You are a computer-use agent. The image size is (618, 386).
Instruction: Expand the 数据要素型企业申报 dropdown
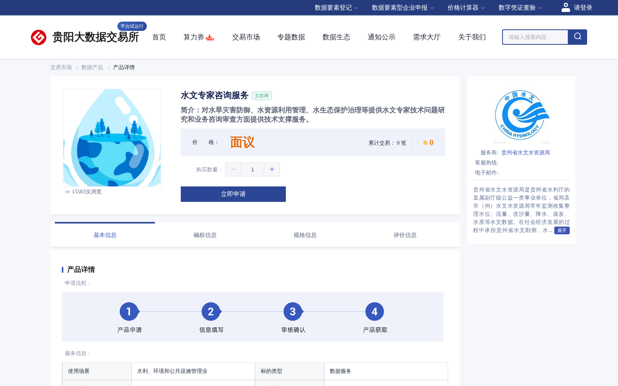[403, 8]
